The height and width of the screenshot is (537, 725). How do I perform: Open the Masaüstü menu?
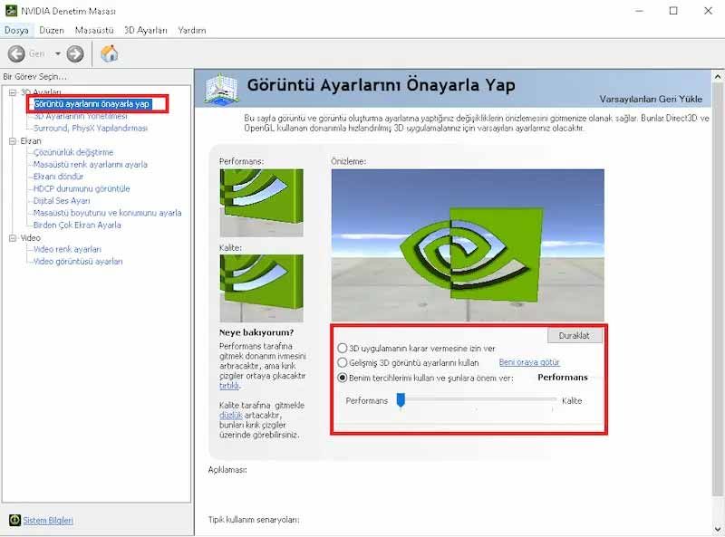pos(94,31)
